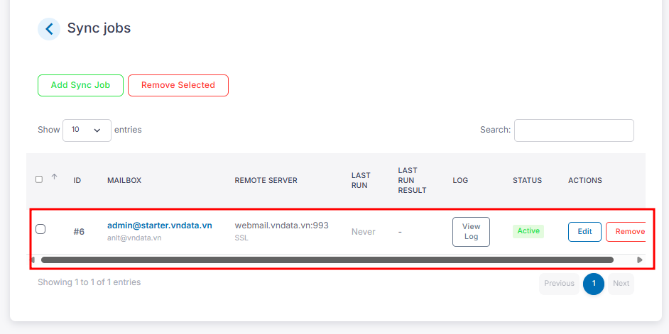This screenshot has width=669, height=334.
Task: Click the webmail.vndata.vn:993 server text
Action: pyautogui.click(x=282, y=226)
